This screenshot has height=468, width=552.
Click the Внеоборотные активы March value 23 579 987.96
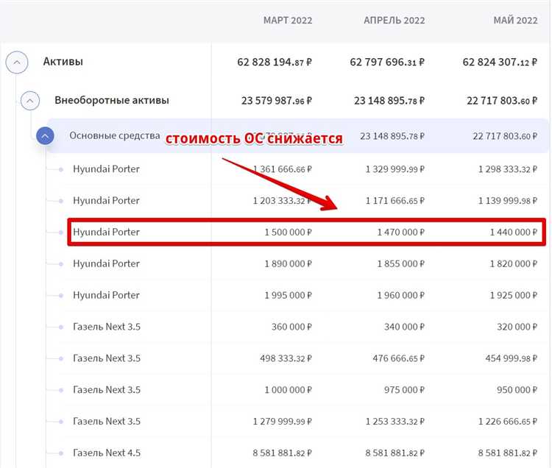276,101
